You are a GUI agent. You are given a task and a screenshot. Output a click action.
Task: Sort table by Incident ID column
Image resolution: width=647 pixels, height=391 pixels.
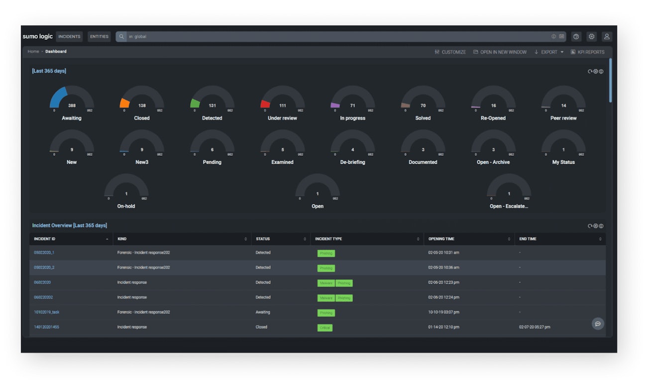(x=71, y=239)
